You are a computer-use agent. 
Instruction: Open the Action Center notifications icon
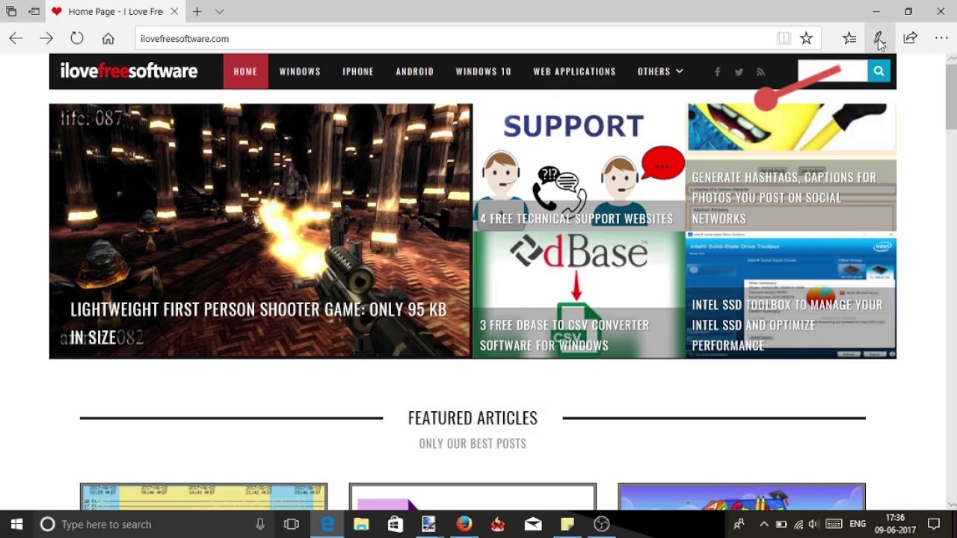pyautogui.click(x=934, y=524)
